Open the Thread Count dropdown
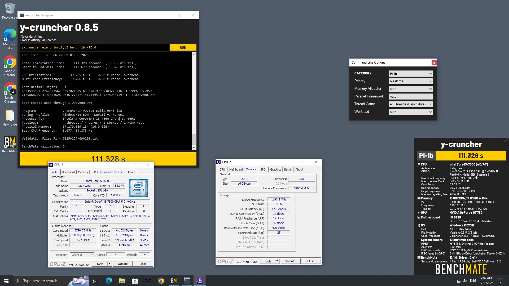 (411, 104)
